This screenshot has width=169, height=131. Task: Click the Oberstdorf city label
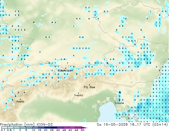[x=66, y=71]
